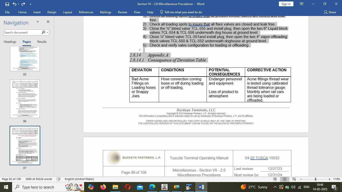Screen dimensions: 342x192
Task: Close the Navigation pane
Action: pos(48,22)
